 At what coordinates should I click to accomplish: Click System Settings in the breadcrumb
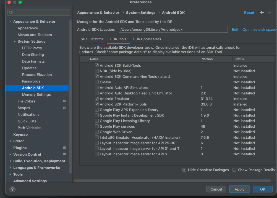[x=141, y=12]
